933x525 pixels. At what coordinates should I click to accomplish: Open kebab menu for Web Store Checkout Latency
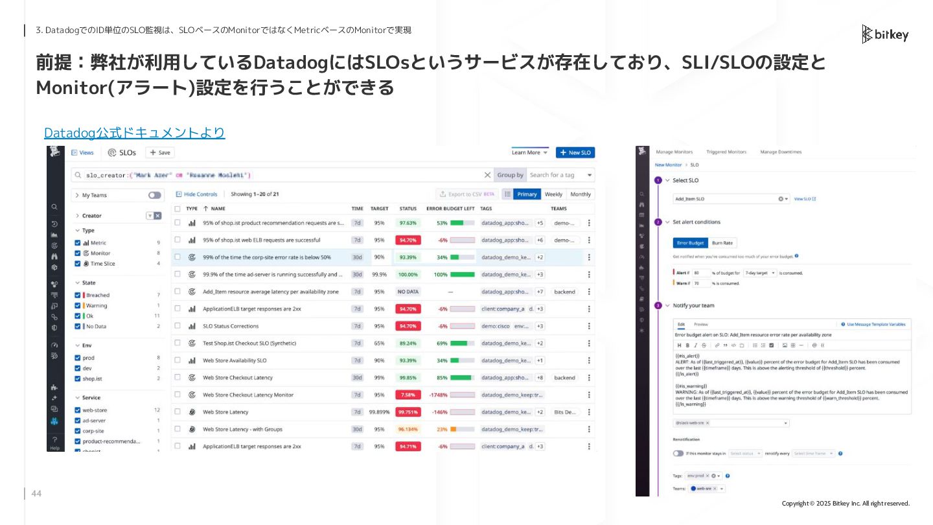click(589, 377)
